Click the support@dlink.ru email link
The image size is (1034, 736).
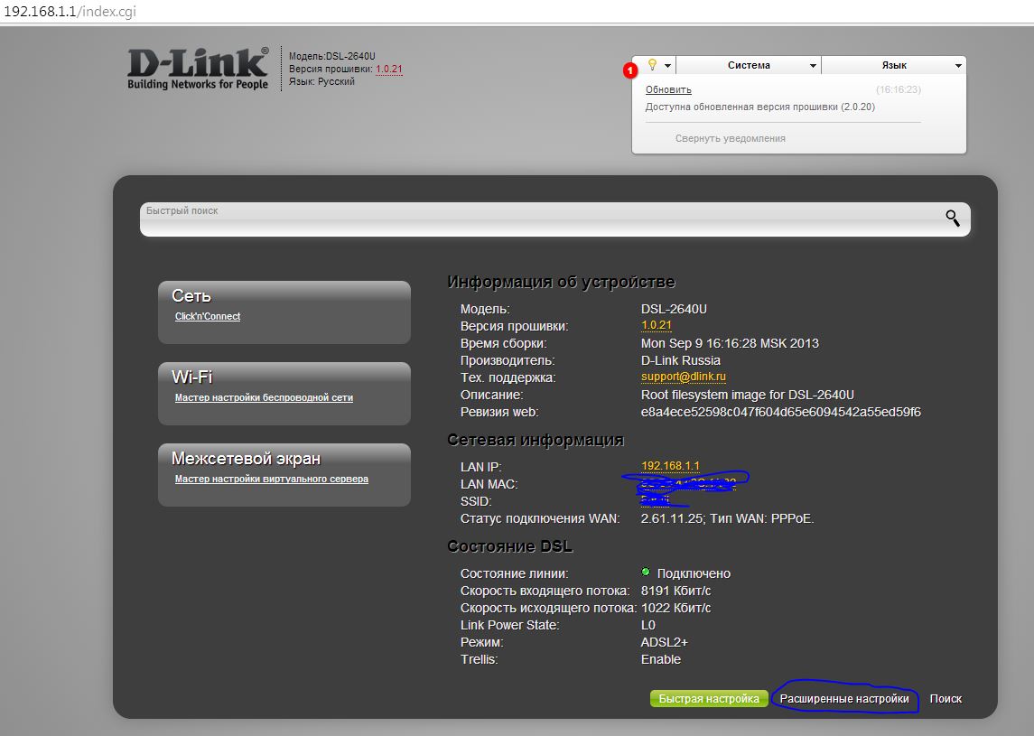[x=684, y=377]
